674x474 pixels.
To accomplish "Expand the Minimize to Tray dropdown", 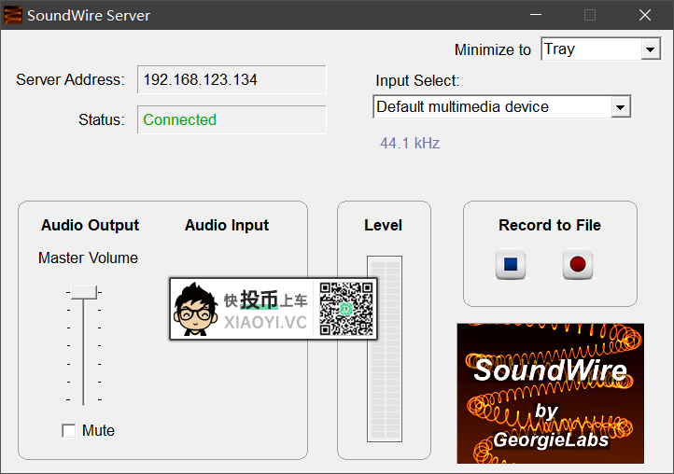I will (x=650, y=49).
